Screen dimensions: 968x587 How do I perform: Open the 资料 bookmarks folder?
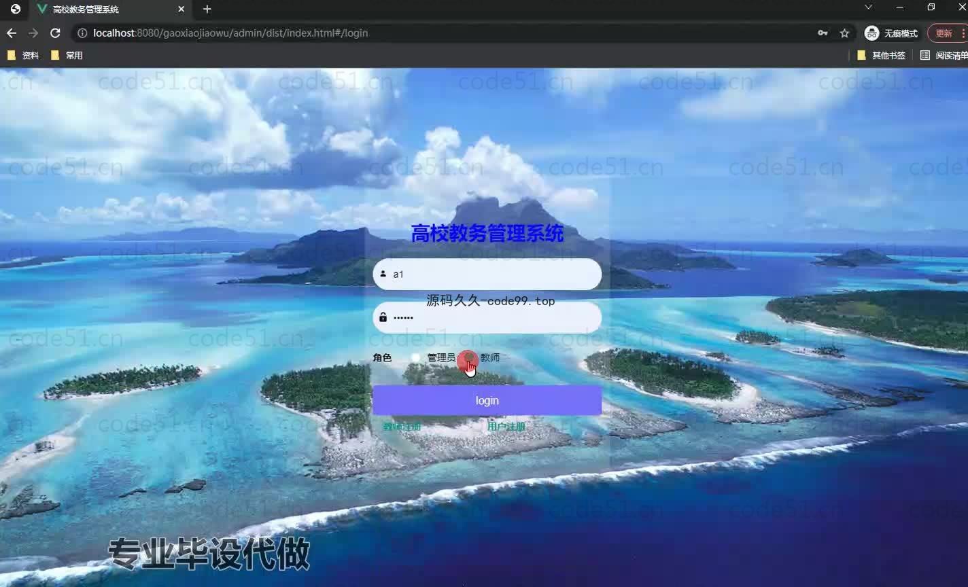pyautogui.click(x=23, y=55)
